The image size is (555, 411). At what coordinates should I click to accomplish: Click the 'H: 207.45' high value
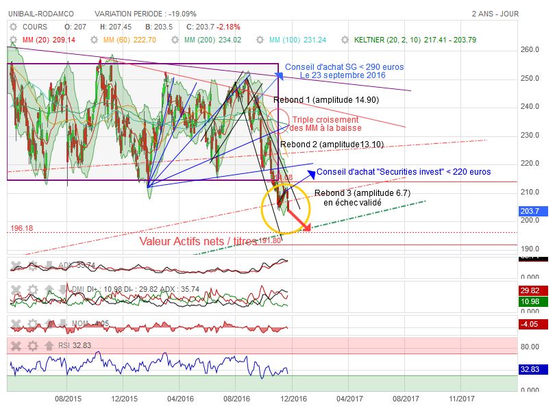pyautogui.click(x=115, y=27)
